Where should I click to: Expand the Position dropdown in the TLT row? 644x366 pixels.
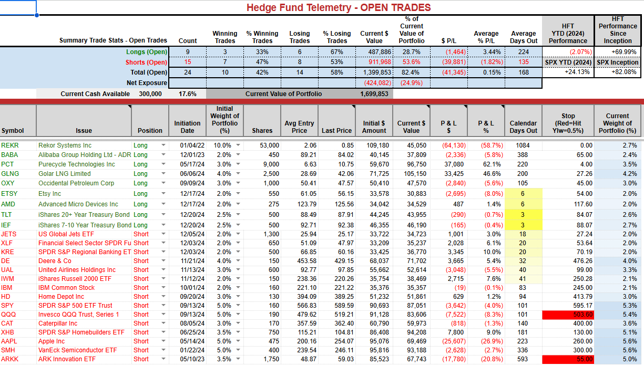[x=163, y=215]
